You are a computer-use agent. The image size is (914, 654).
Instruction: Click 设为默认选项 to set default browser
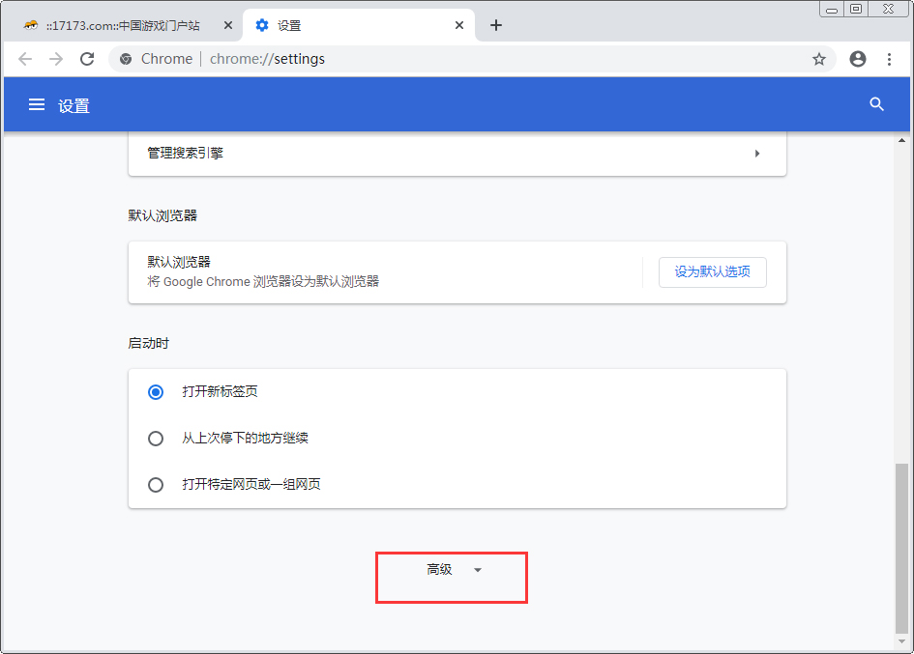tap(712, 272)
